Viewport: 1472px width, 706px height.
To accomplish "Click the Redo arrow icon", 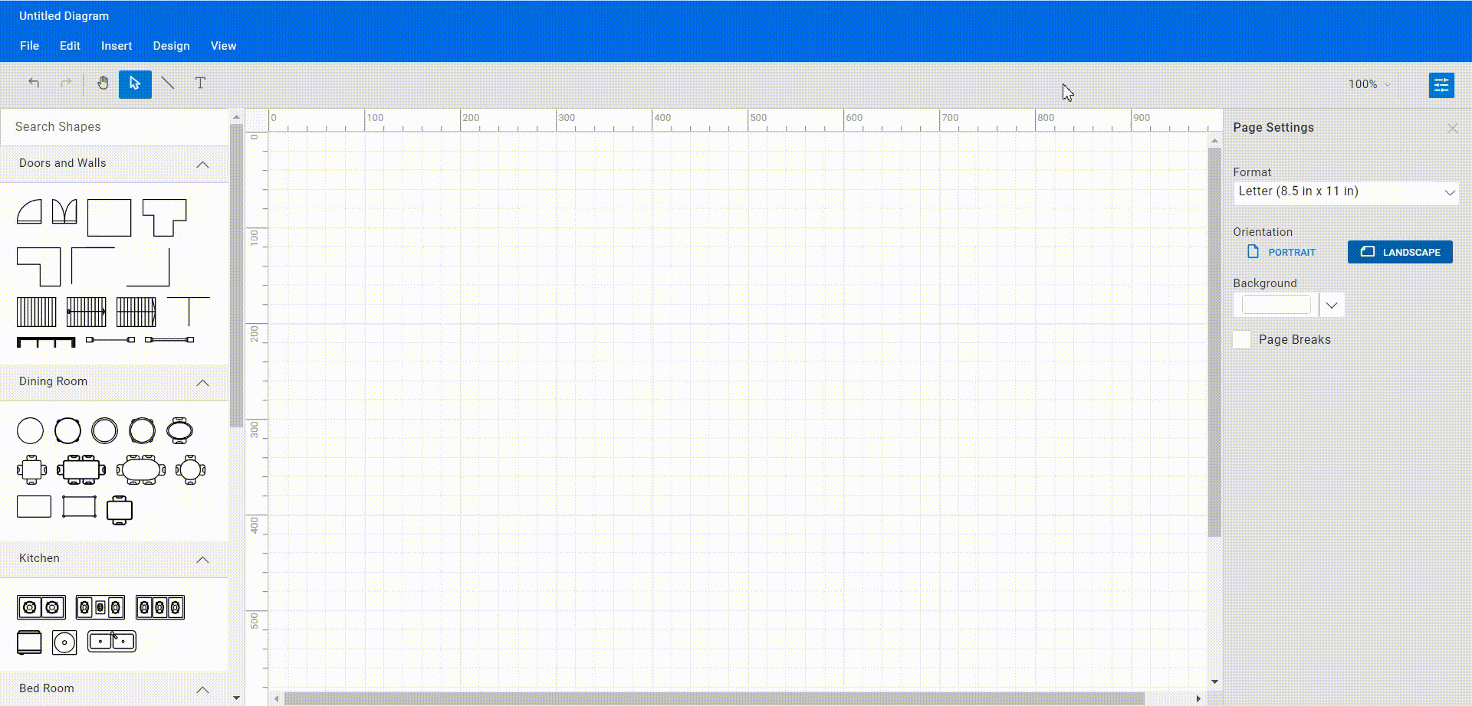I will coord(66,83).
